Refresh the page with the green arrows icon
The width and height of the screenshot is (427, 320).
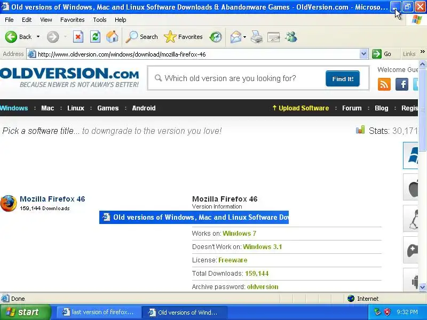96,37
